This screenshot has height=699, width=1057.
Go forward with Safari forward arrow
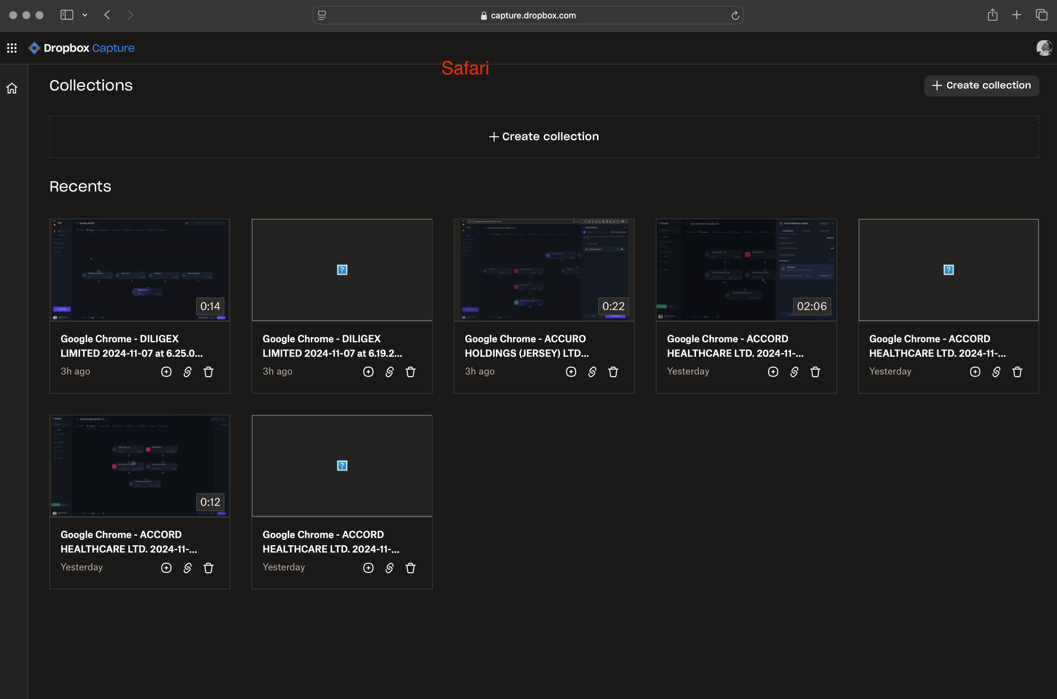pos(130,15)
